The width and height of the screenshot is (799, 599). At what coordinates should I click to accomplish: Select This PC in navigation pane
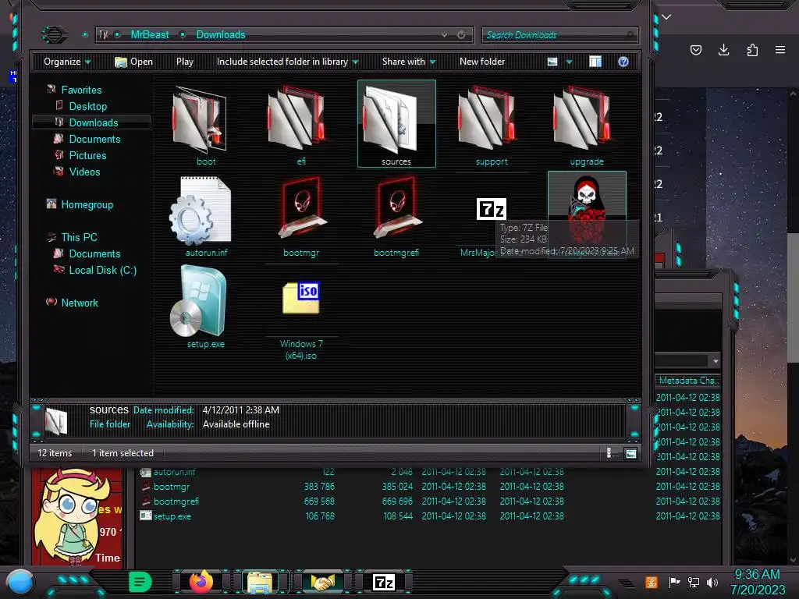[x=79, y=237]
